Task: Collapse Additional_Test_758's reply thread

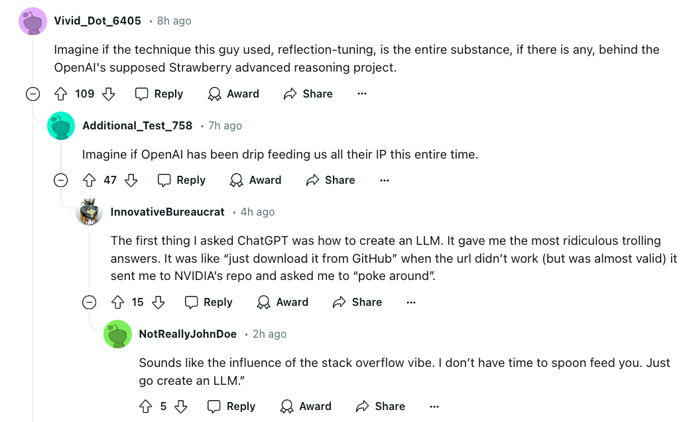Action: pos(60,180)
